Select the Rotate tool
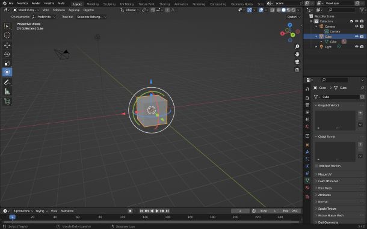The width and height of the screenshot is (367, 229). (x=7, y=54)
